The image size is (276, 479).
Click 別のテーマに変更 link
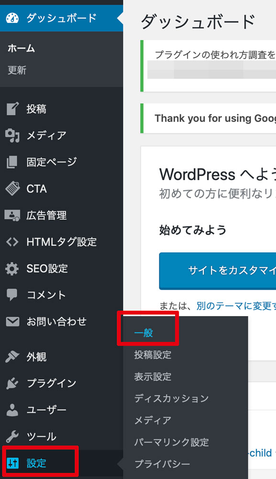236,306
